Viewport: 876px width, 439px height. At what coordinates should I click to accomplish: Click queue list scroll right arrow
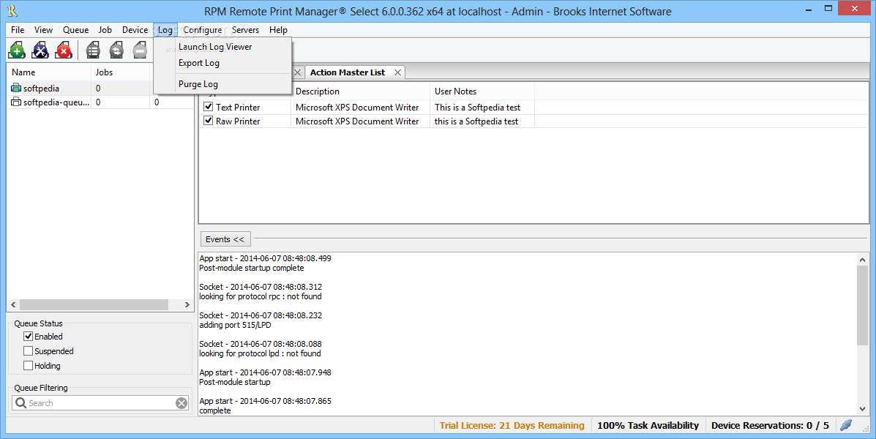187,305
